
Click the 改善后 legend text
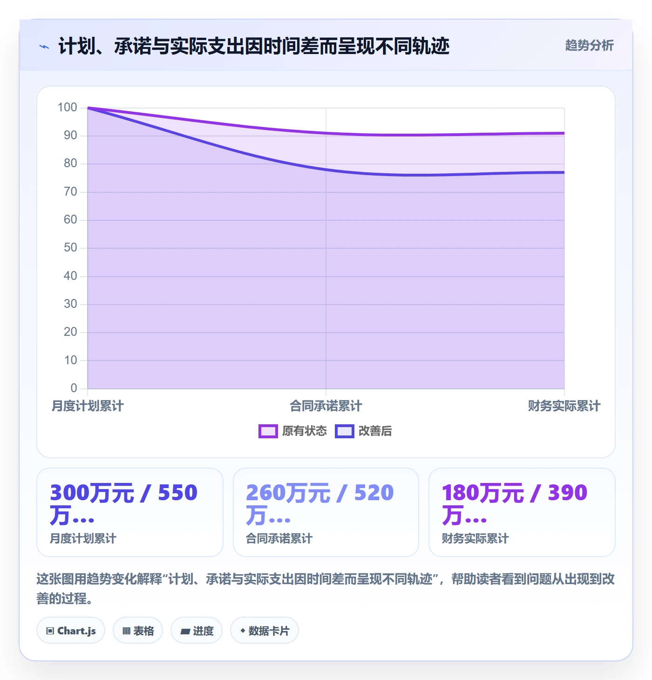tap(375, 431)
